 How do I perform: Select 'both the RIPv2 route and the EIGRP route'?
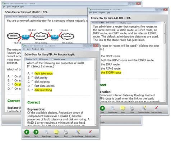[127, 60]
